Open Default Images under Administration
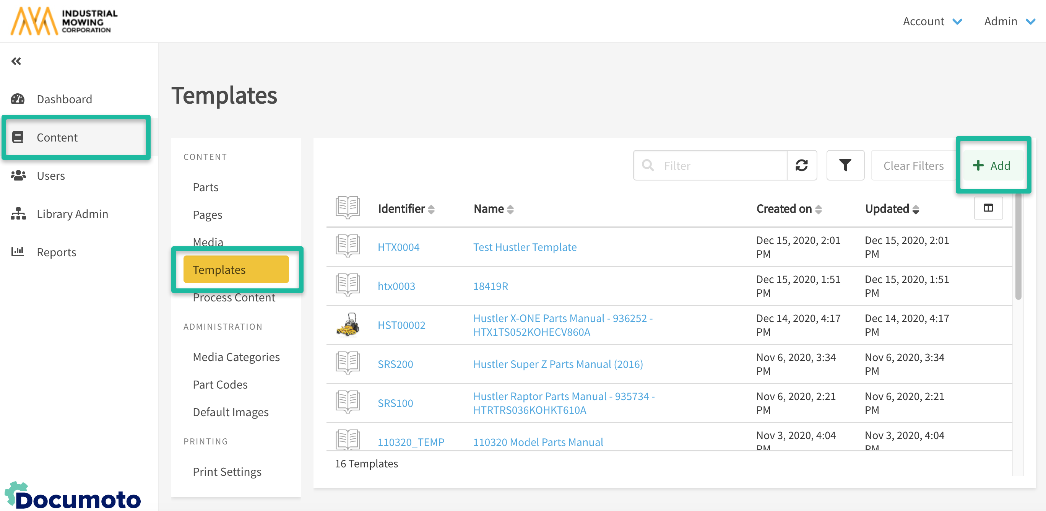 pyautogui.click(x=231, y=412)
